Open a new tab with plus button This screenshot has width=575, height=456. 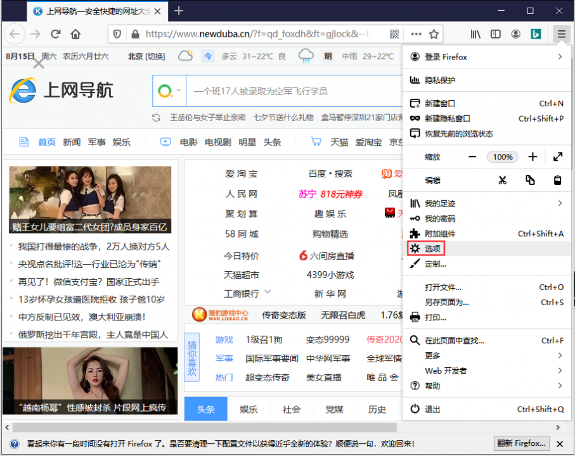(x=179, y=11)
